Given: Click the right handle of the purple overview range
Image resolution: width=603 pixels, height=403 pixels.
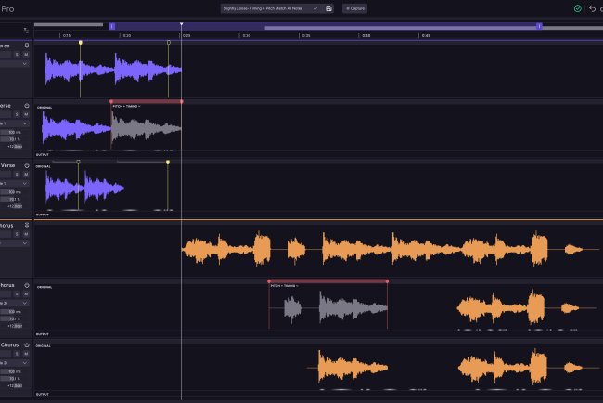Looking at the screenshot, I should [x=539, y=26].
